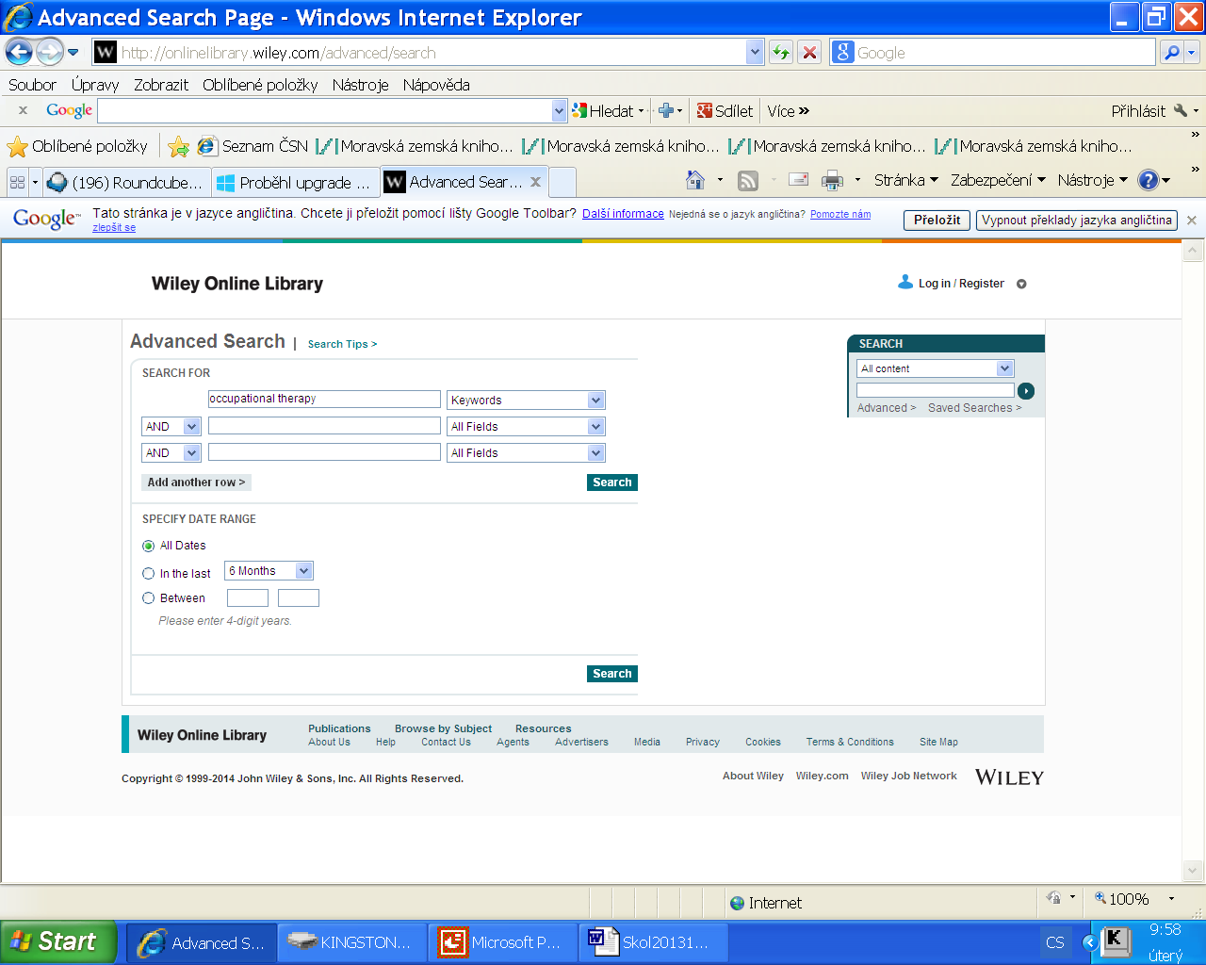The width and height of the screenshot is (1206, 965).
Task: Click the RSS feeds icon
Action: [748, 180]
